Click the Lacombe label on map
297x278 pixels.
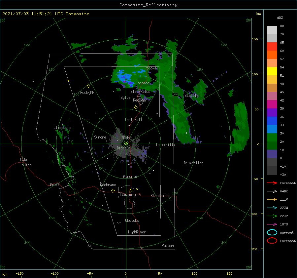point(143,83)
